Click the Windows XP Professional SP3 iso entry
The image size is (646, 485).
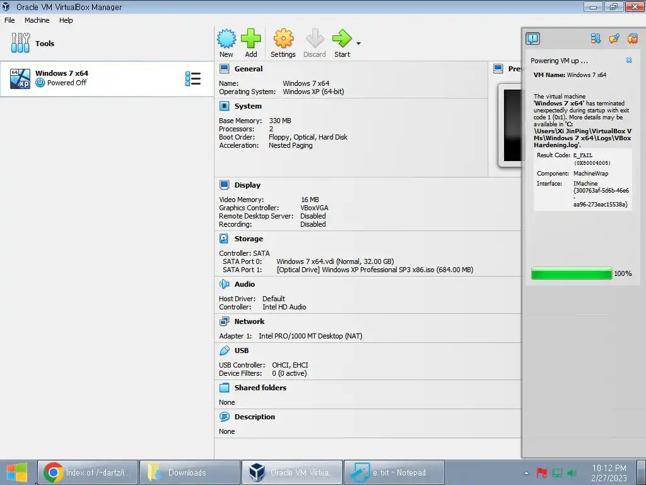pyautogui.click(x=375, y=270)
